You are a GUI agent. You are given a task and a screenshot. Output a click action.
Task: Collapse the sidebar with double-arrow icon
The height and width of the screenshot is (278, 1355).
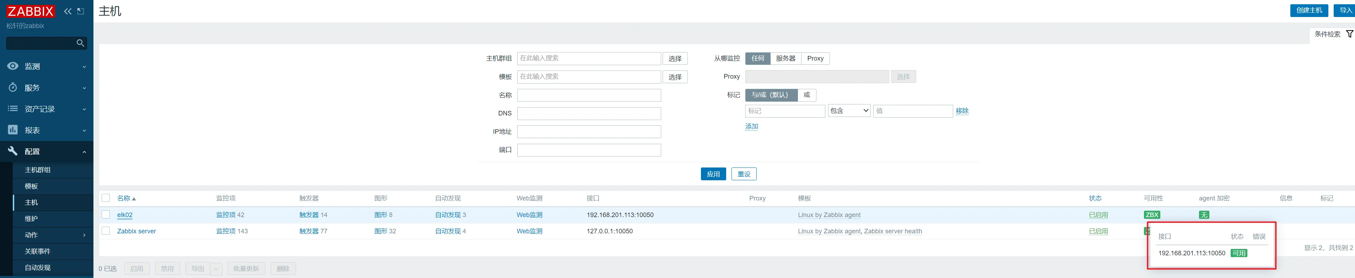(x=68, y=11)
